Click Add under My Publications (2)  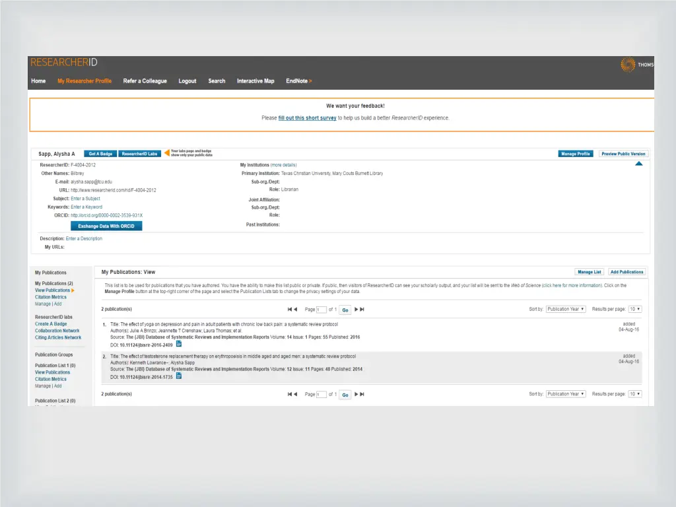58,304
